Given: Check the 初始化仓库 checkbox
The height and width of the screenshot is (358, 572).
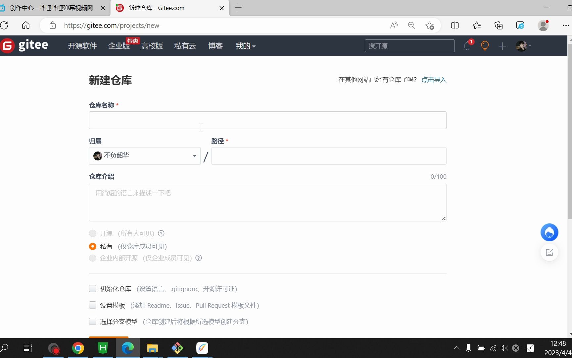Looking at the screenshot, I should [93, 288].
